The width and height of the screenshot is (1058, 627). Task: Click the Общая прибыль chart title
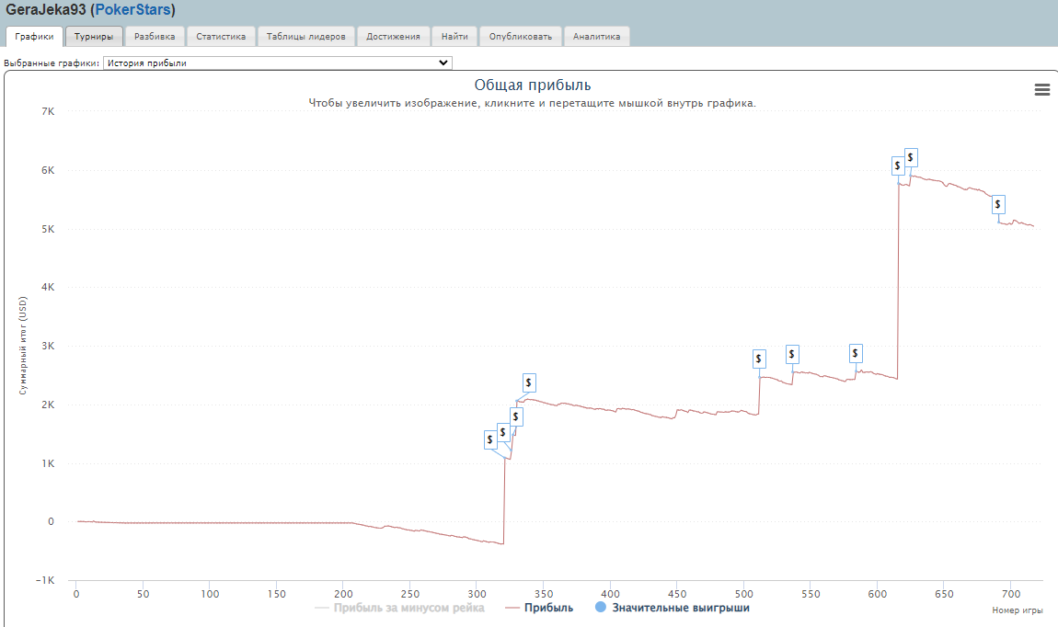click(x=532, y=85)
